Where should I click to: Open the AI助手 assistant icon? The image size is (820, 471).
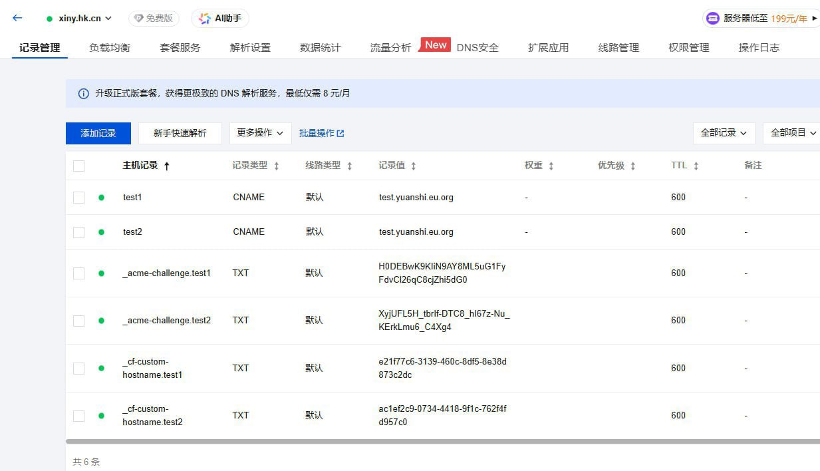point(204,19)
